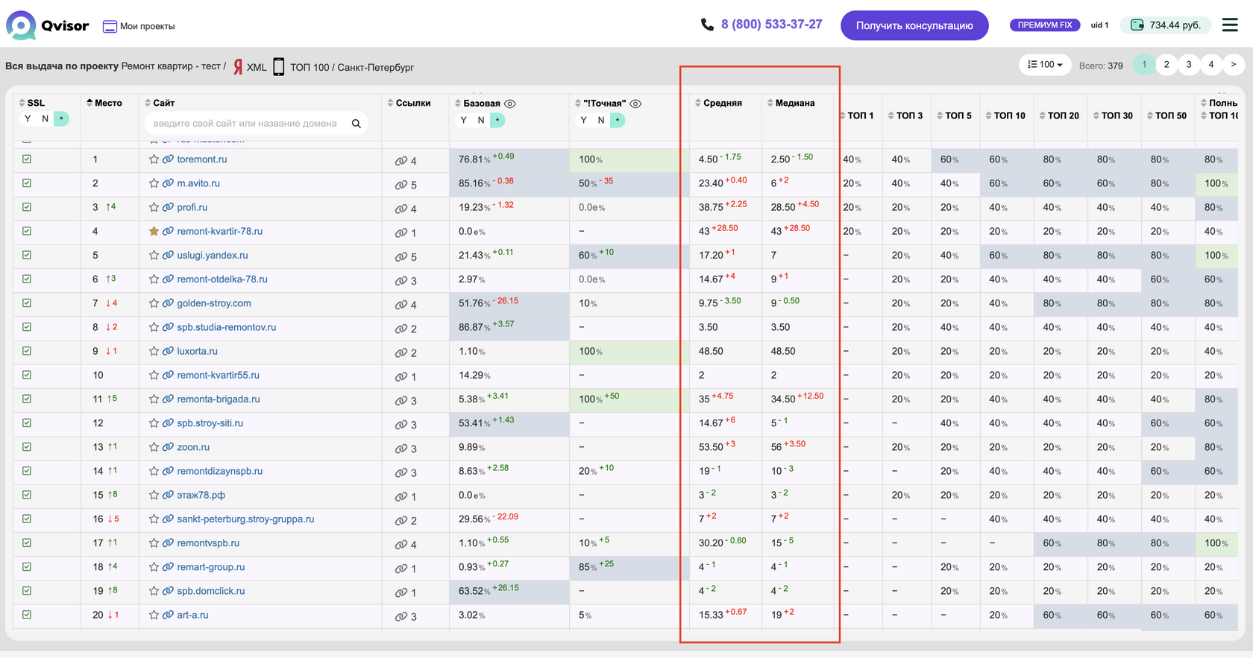The image size is (1253, 658).
Task: Open links count icon for toremont.ru
Action: (x=401, y=161)
